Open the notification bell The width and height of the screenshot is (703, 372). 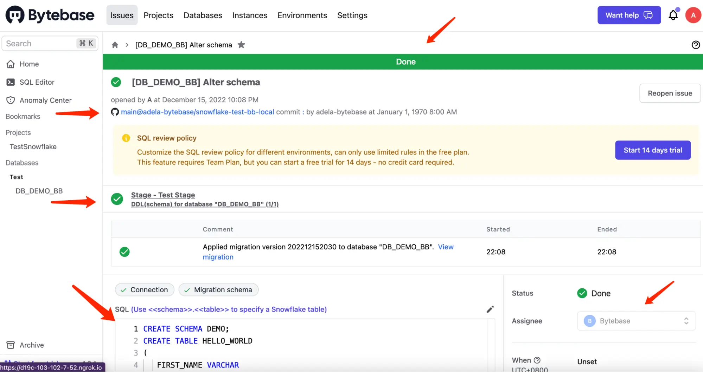(x=673, y=15)
